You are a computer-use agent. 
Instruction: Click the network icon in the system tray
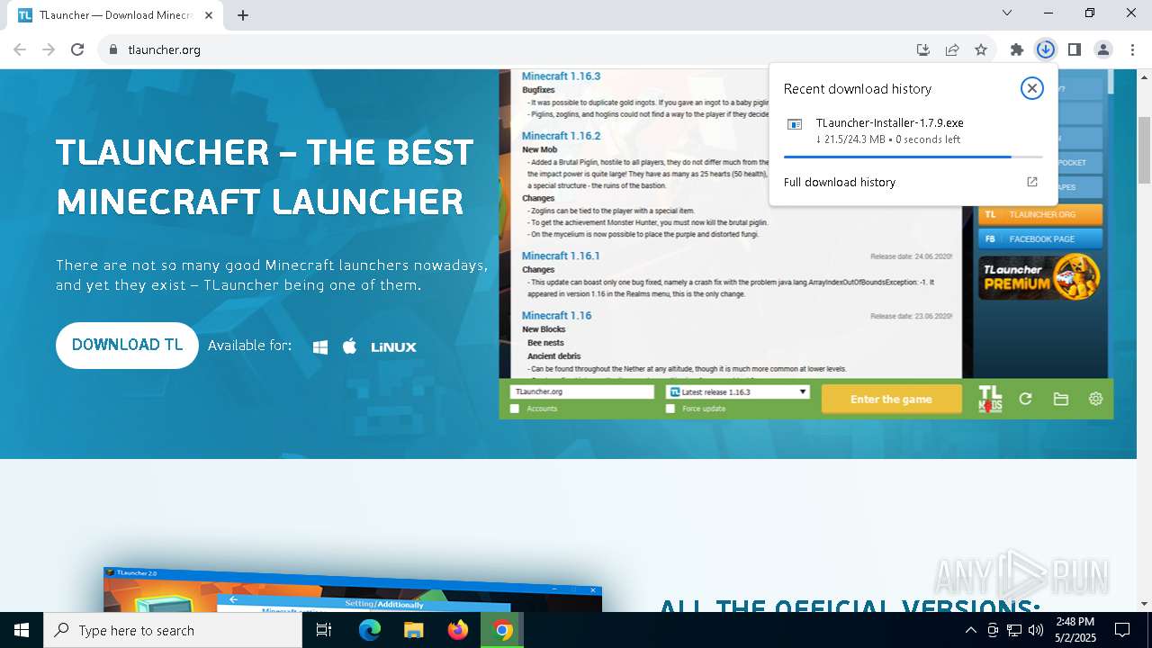click(x=1014, y=630)
